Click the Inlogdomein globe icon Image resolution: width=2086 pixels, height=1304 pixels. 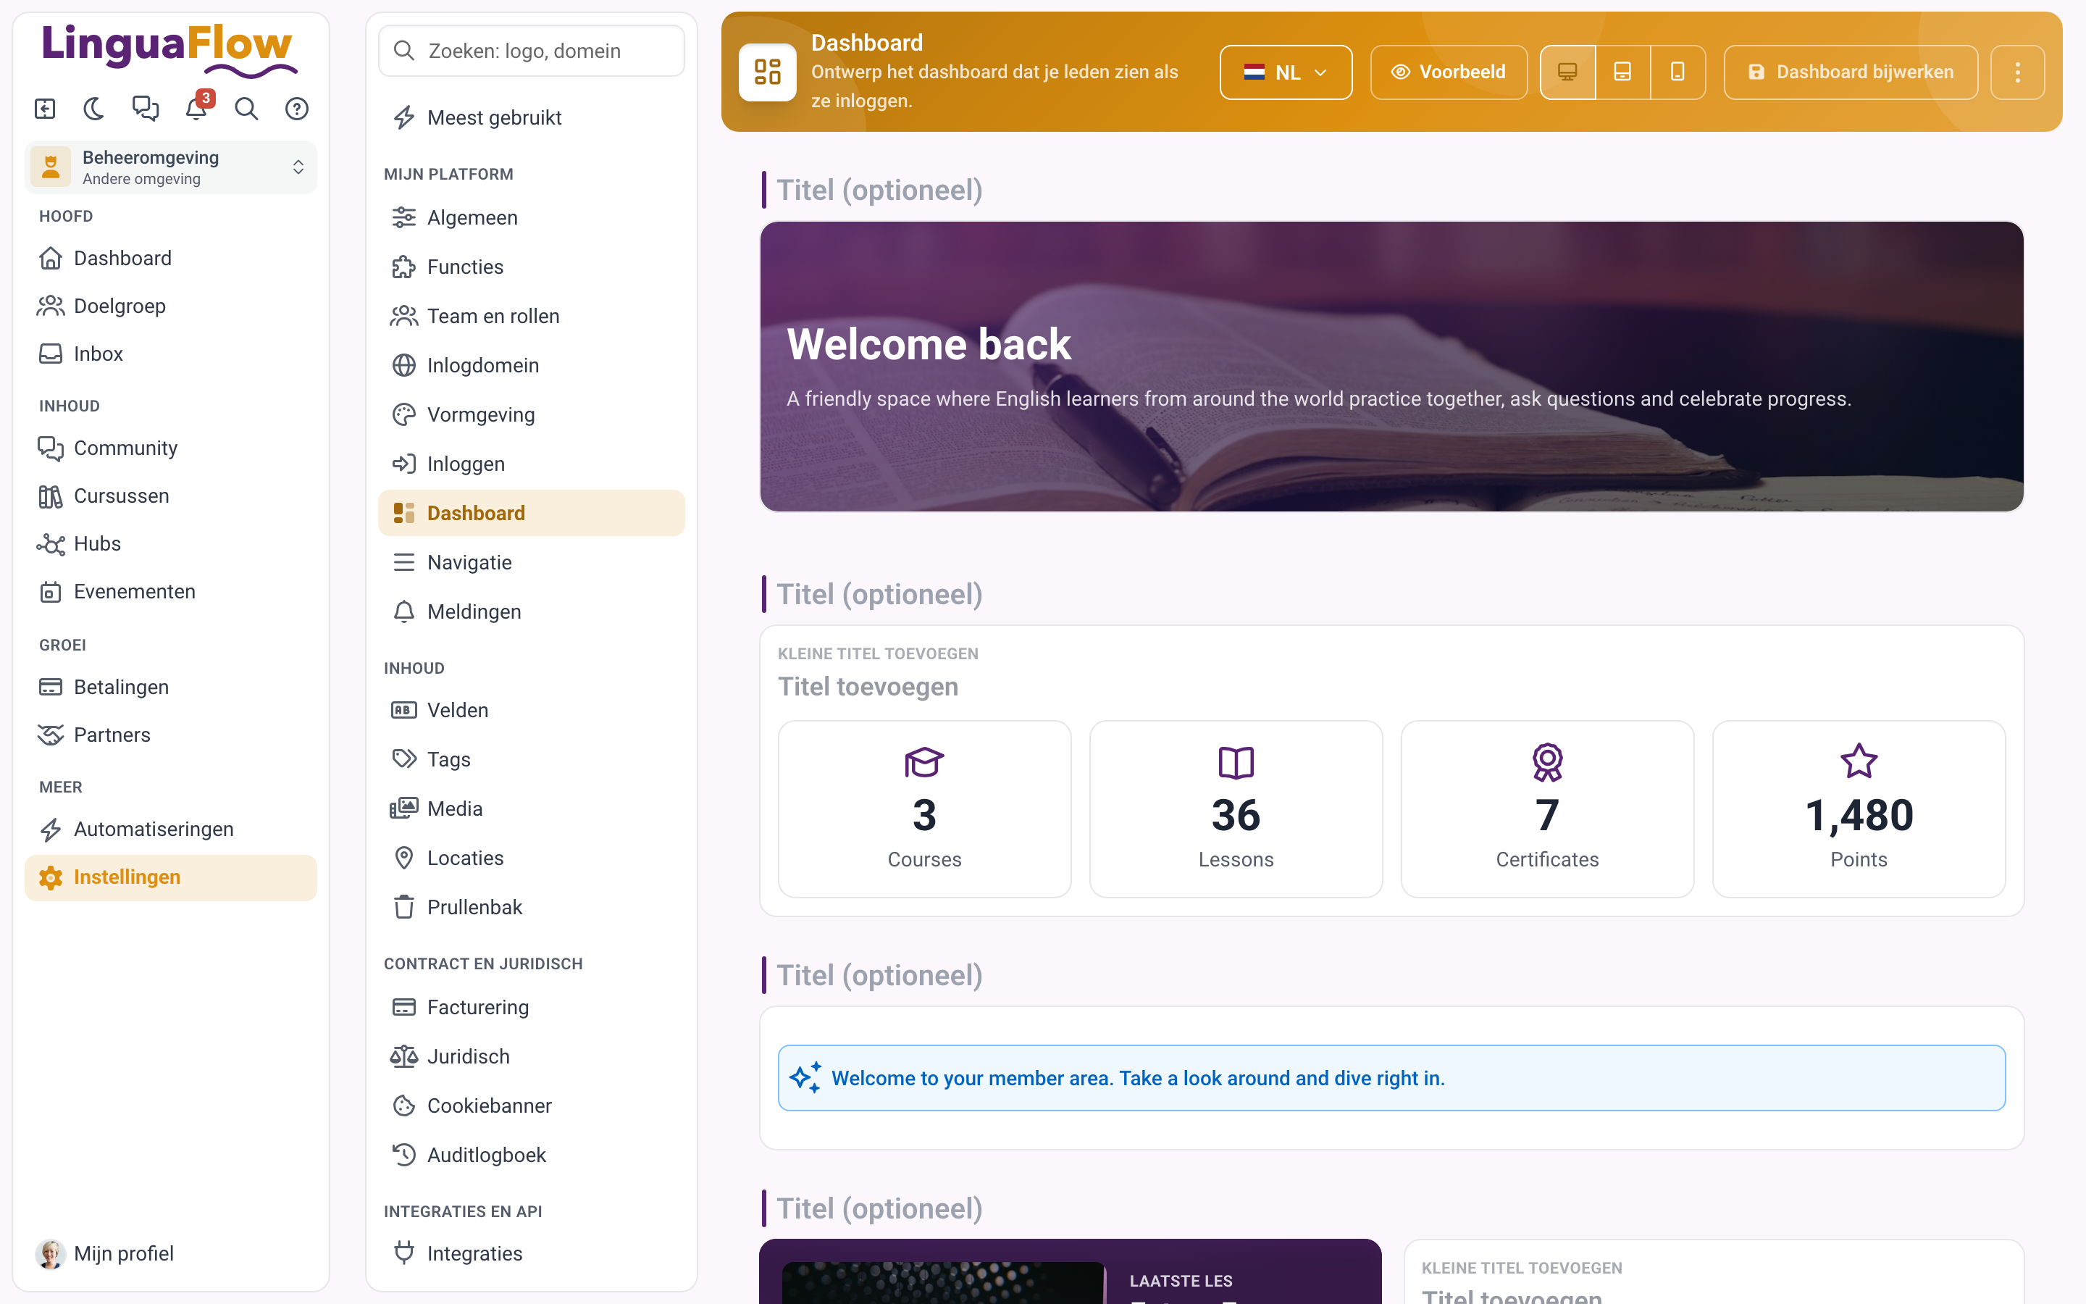click(403, 366)
